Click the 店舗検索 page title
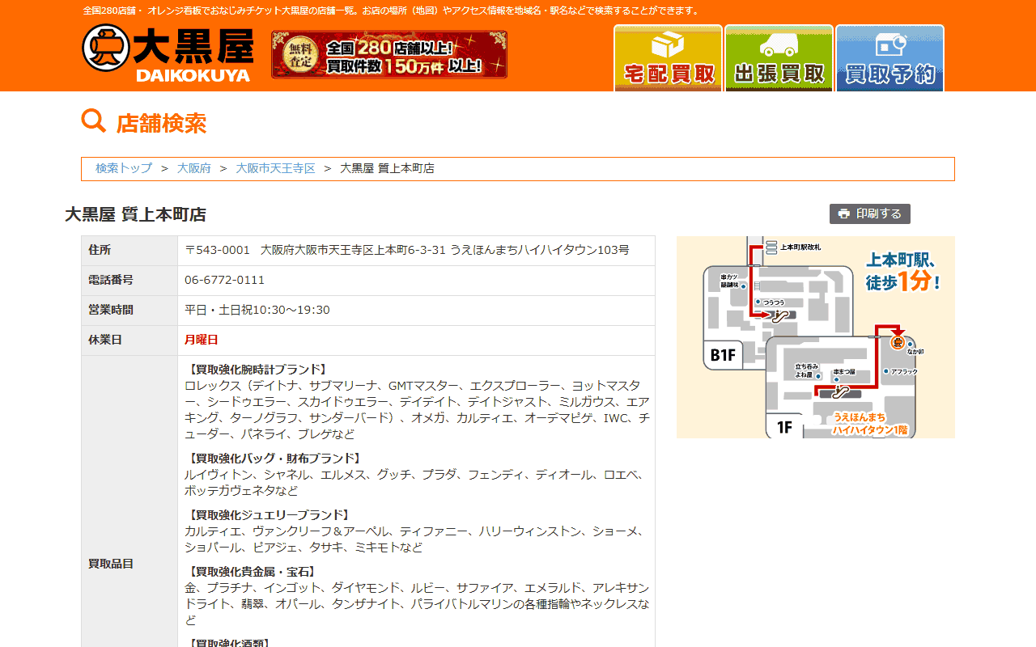Screen dimensions: 1036x647 click(161, 123)
